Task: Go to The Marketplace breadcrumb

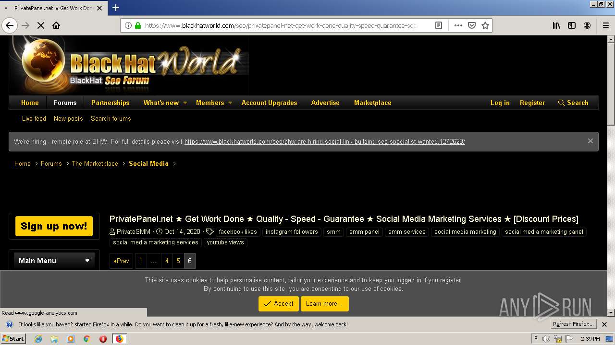Action: pos(95,163)
